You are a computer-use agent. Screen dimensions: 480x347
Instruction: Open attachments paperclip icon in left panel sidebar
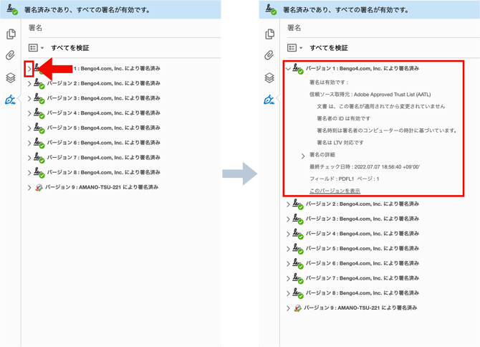(11, 55)
